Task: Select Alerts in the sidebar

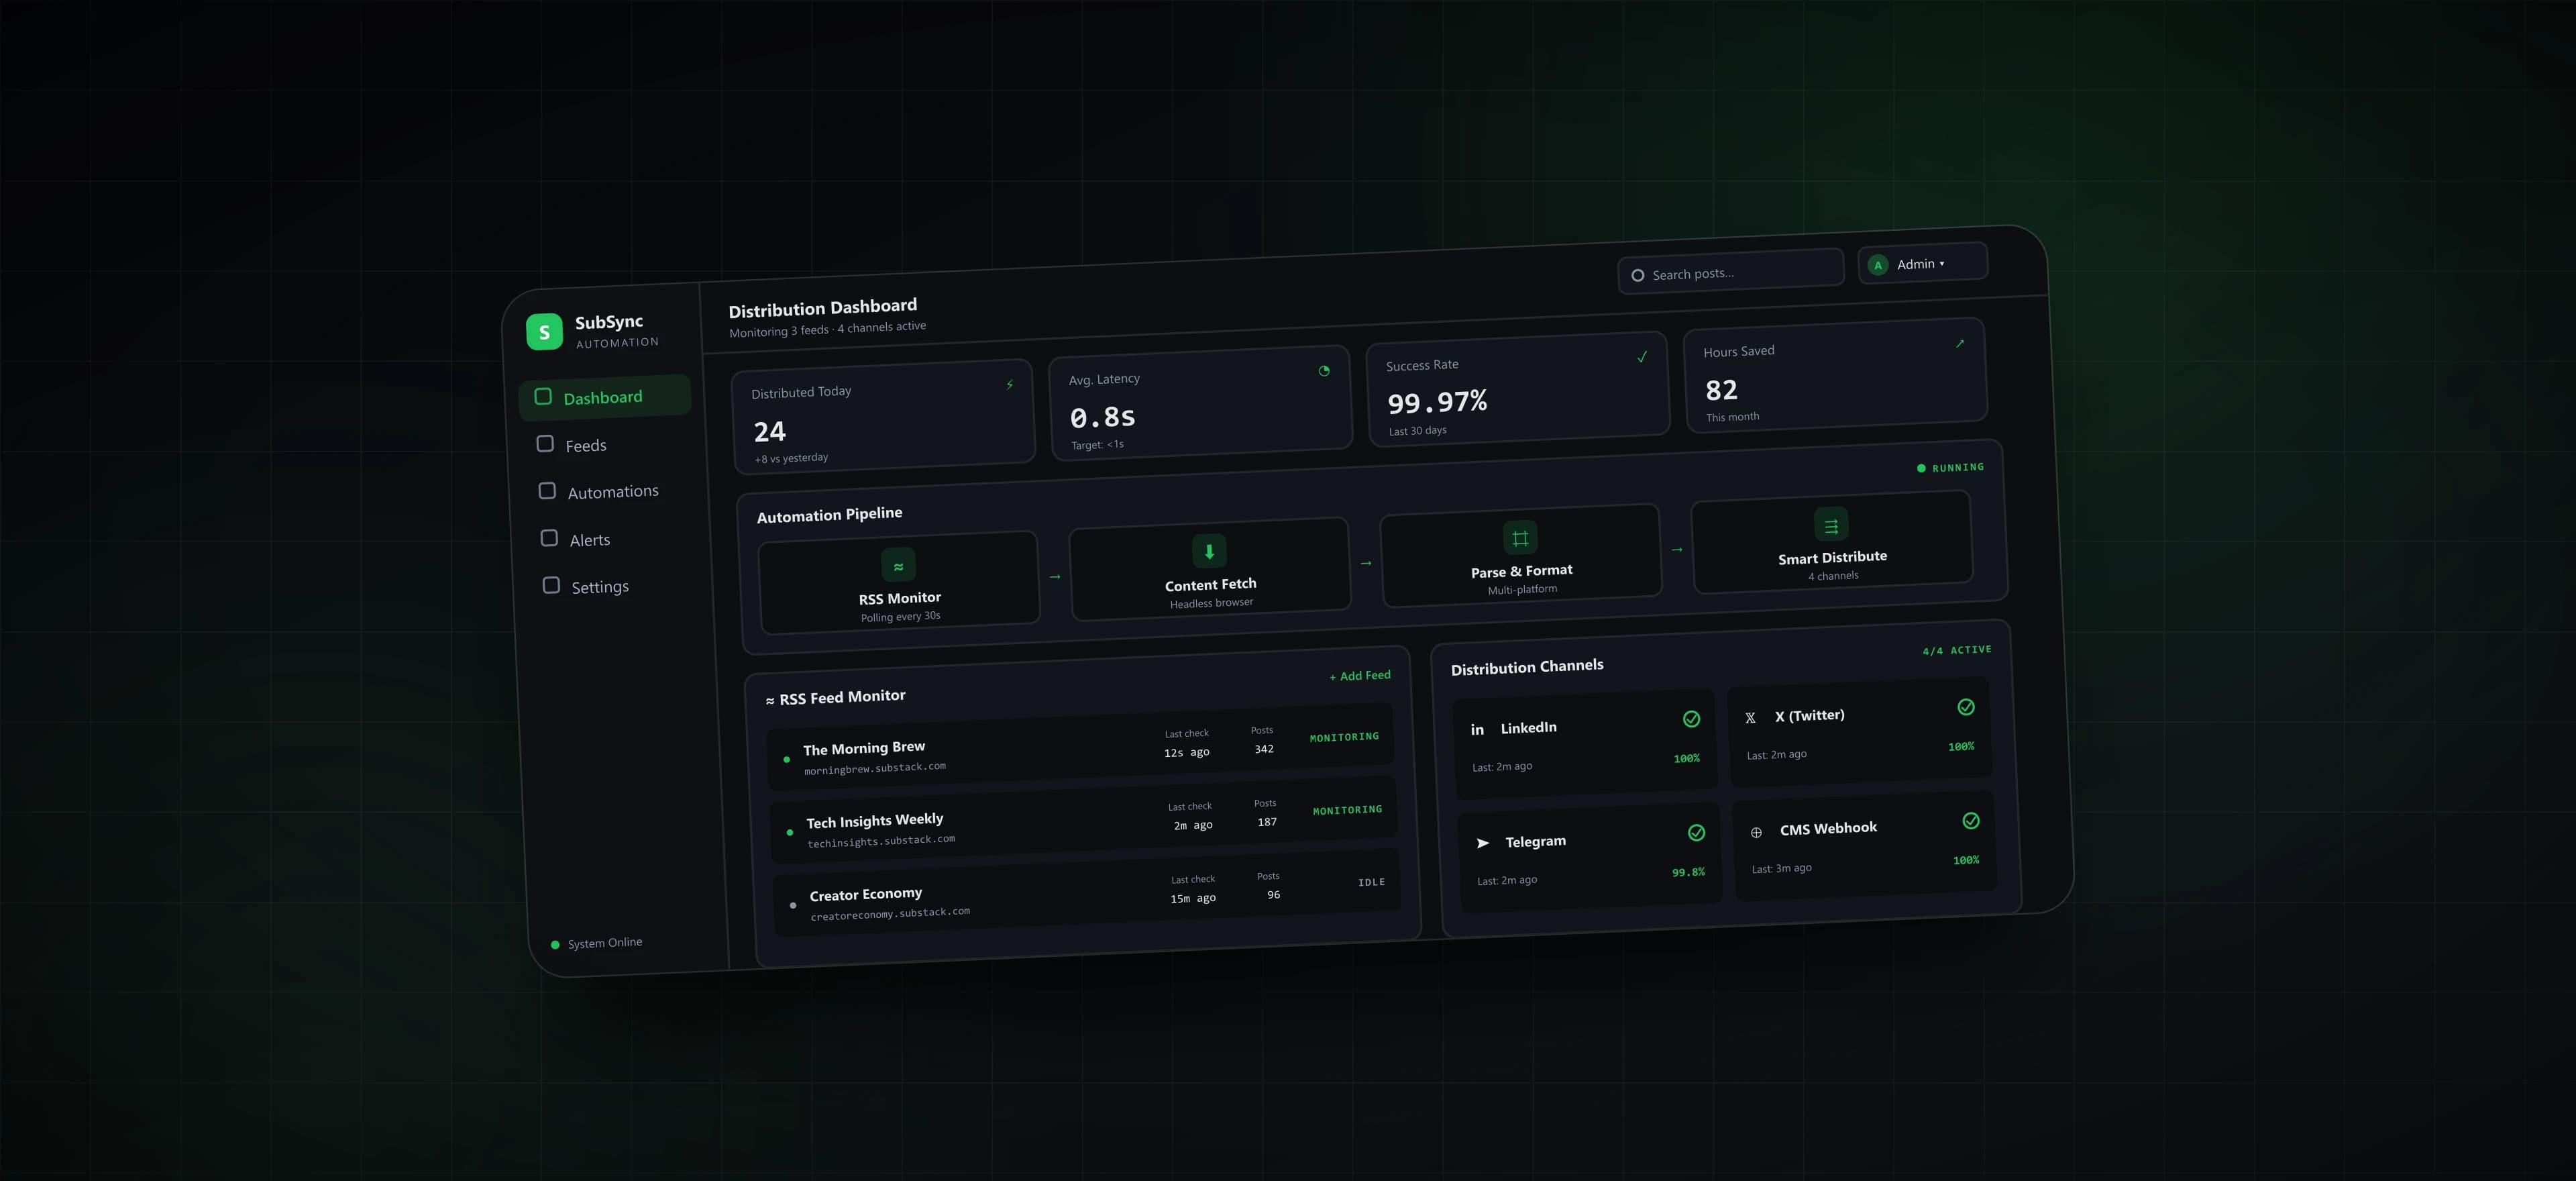Action: (x=611, y=539)
